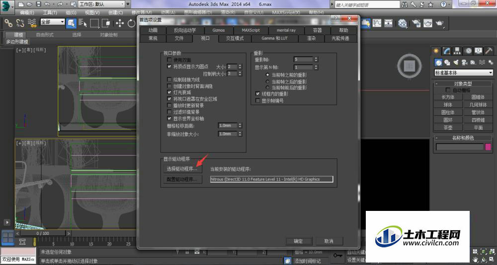Enable the 绘制链接为线 checkbox
Screen dimensions: 497x265
pyautogui.click(x=169, y=79)
